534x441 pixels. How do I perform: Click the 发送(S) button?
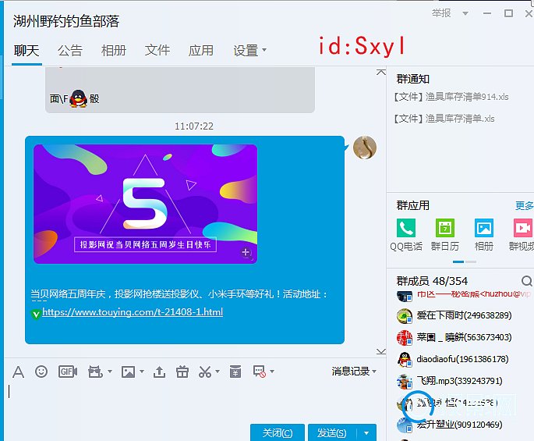pyautogui.click(x=332, y=433)
